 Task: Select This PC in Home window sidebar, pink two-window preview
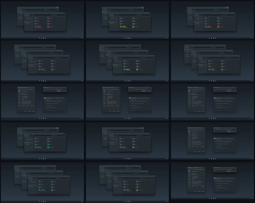point(20,17)
